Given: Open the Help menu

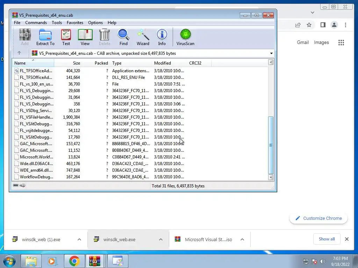Looking at the screenshot, I should [x=112, y=23].
